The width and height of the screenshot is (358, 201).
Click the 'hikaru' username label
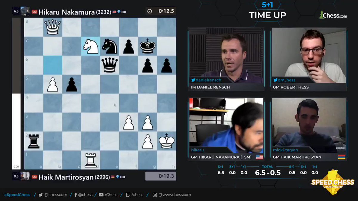coord(197,150)
